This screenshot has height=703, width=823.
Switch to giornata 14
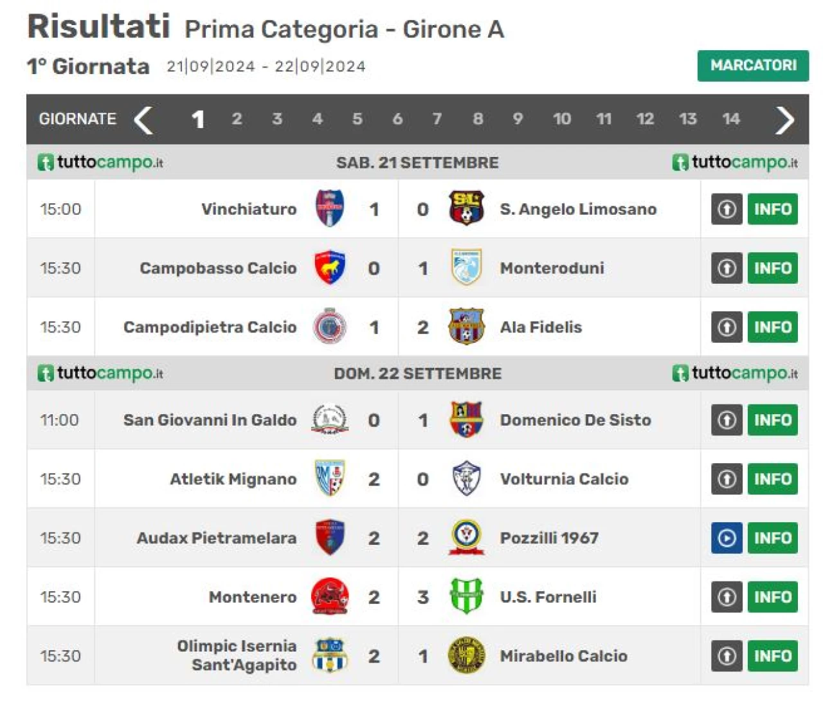pos(731,119)
